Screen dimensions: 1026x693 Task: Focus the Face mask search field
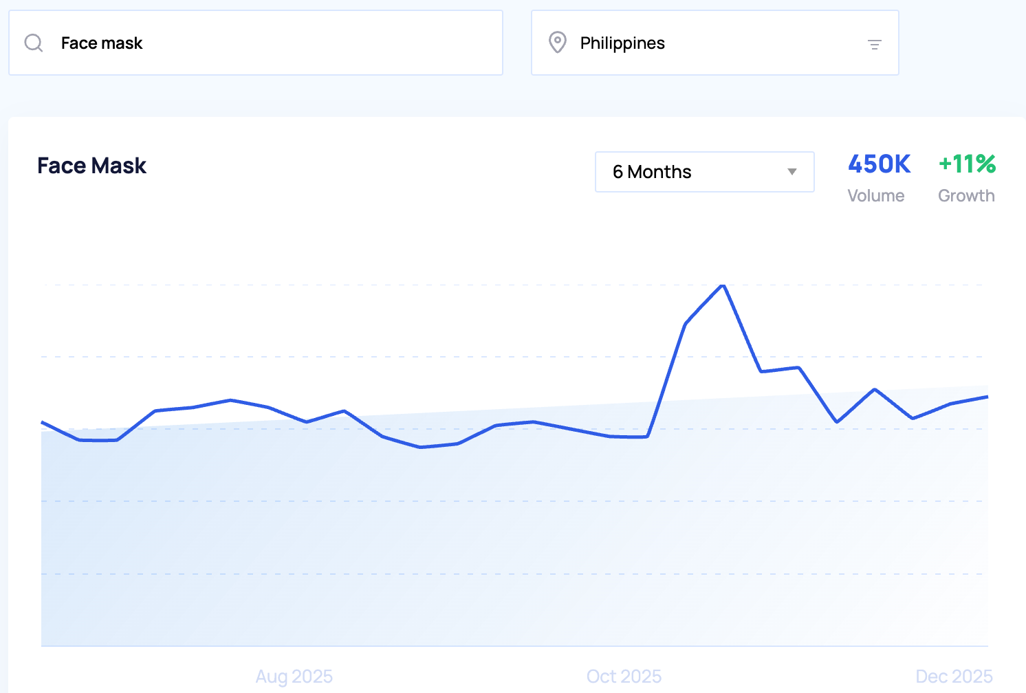tap(275, 43)
